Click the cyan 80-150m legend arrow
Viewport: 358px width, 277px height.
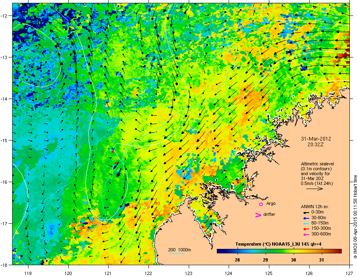tap(306, 223)
